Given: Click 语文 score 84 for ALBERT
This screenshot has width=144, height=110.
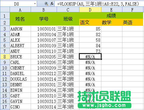Looking at the screenshot, I should point(90,45).
